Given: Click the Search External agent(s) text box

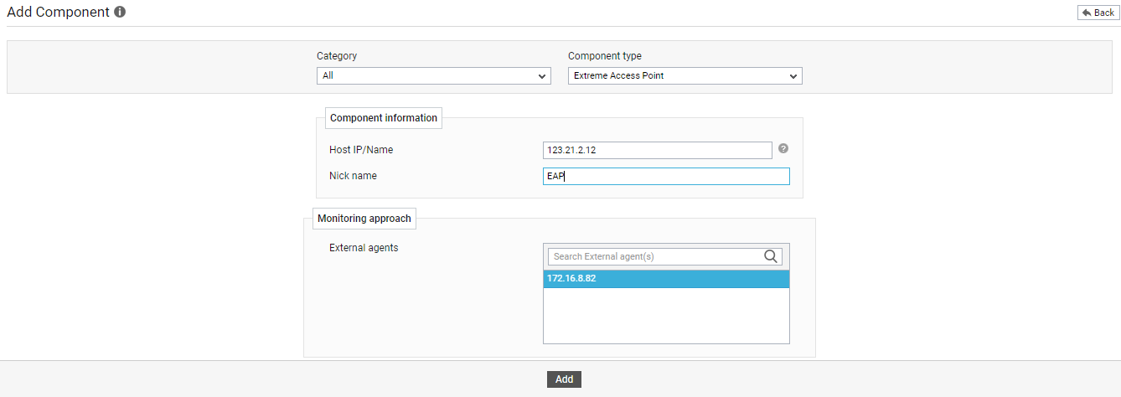Looking at the screenshot, I should coord(655,256).
